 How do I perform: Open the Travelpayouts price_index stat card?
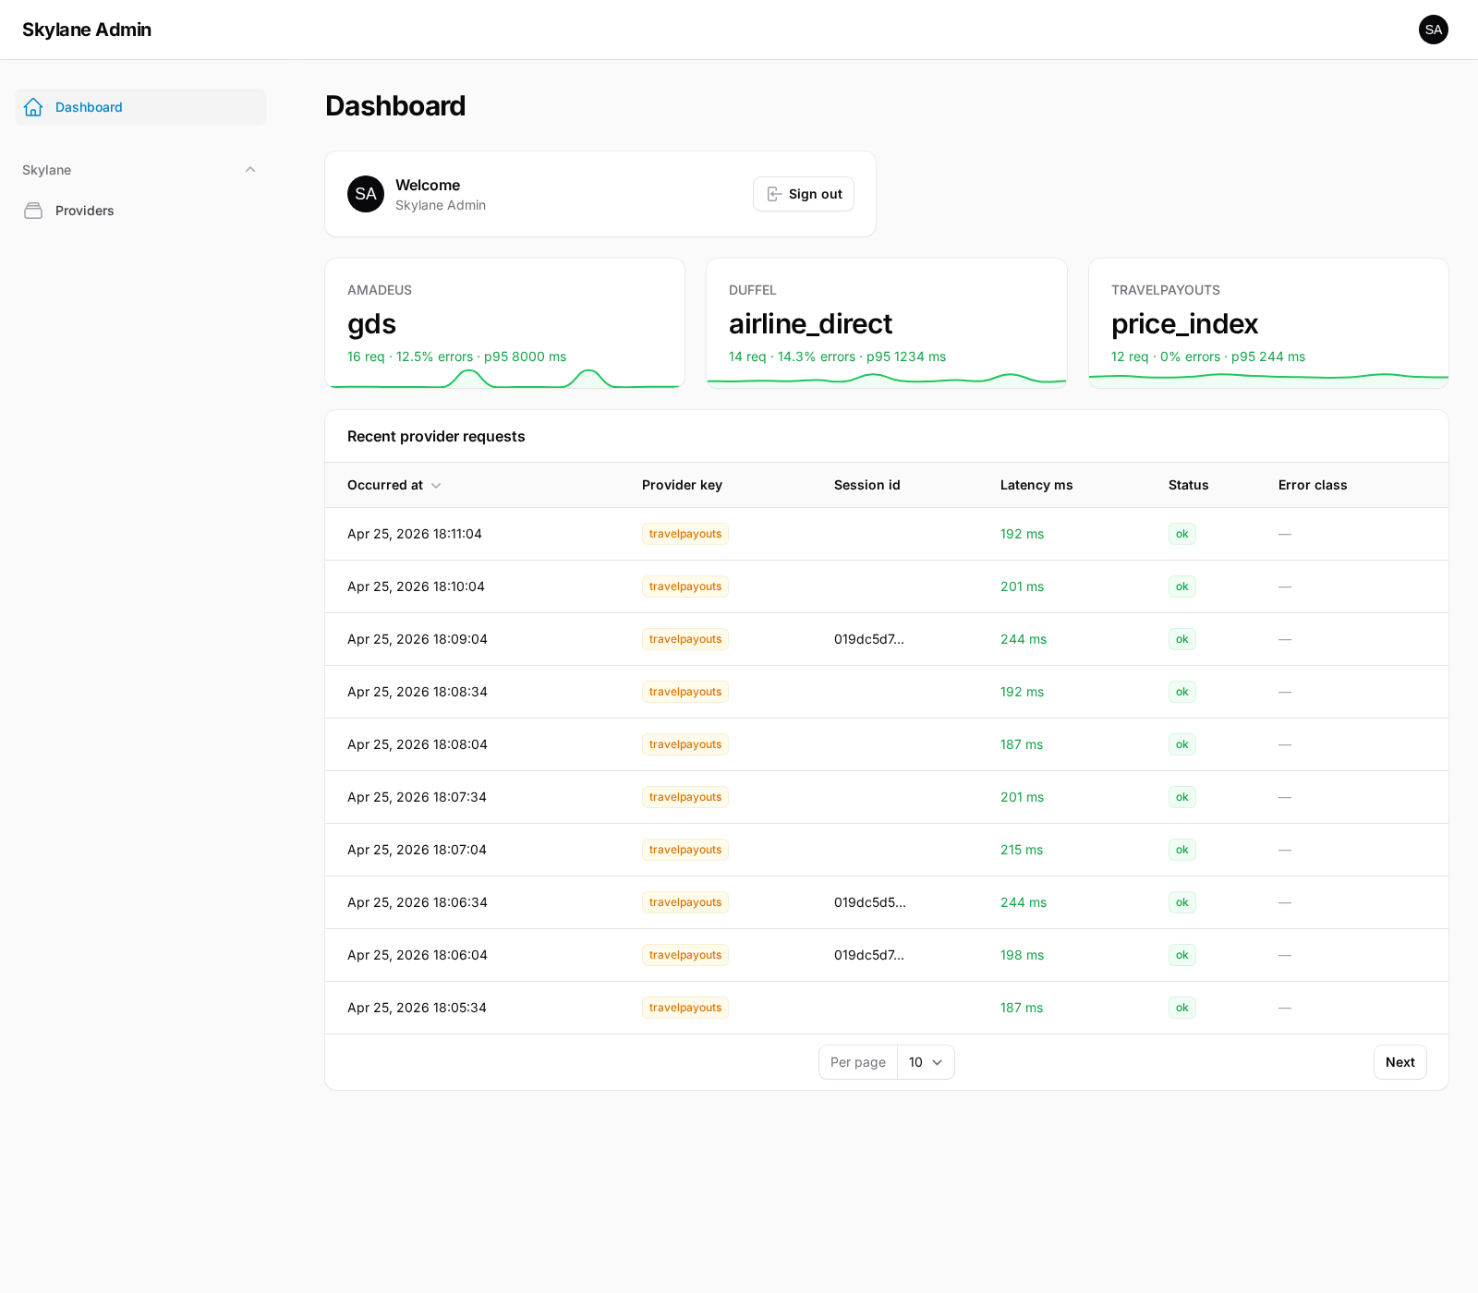tap(1268, 323)
